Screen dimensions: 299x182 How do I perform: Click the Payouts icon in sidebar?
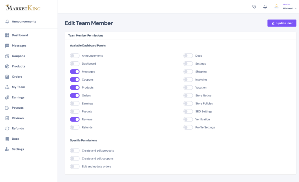pyautogui.click(x=7, y=108)
